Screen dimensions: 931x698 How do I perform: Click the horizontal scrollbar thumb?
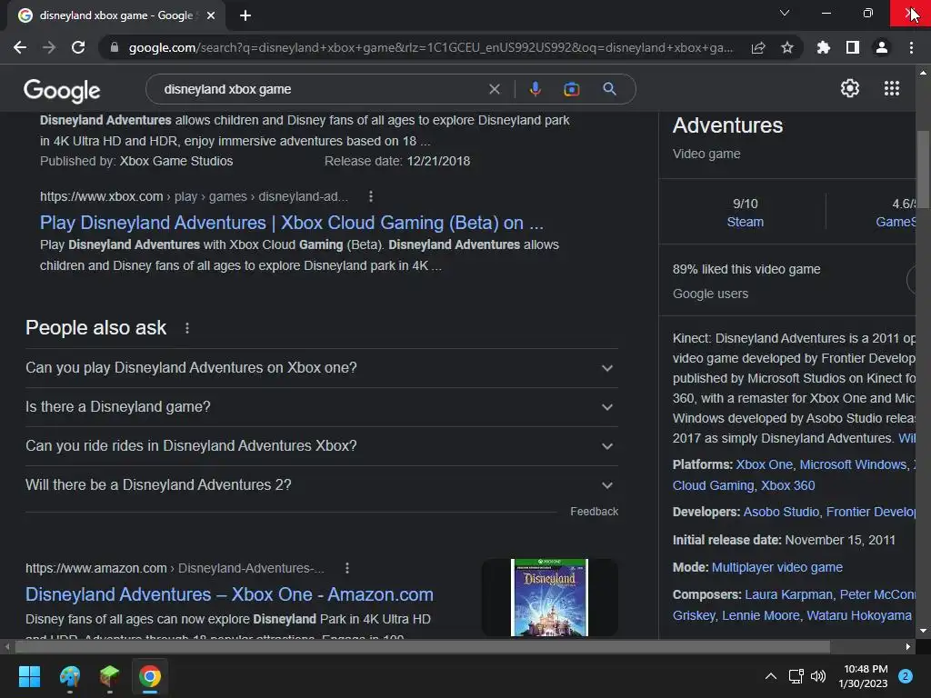click(422, 646)
